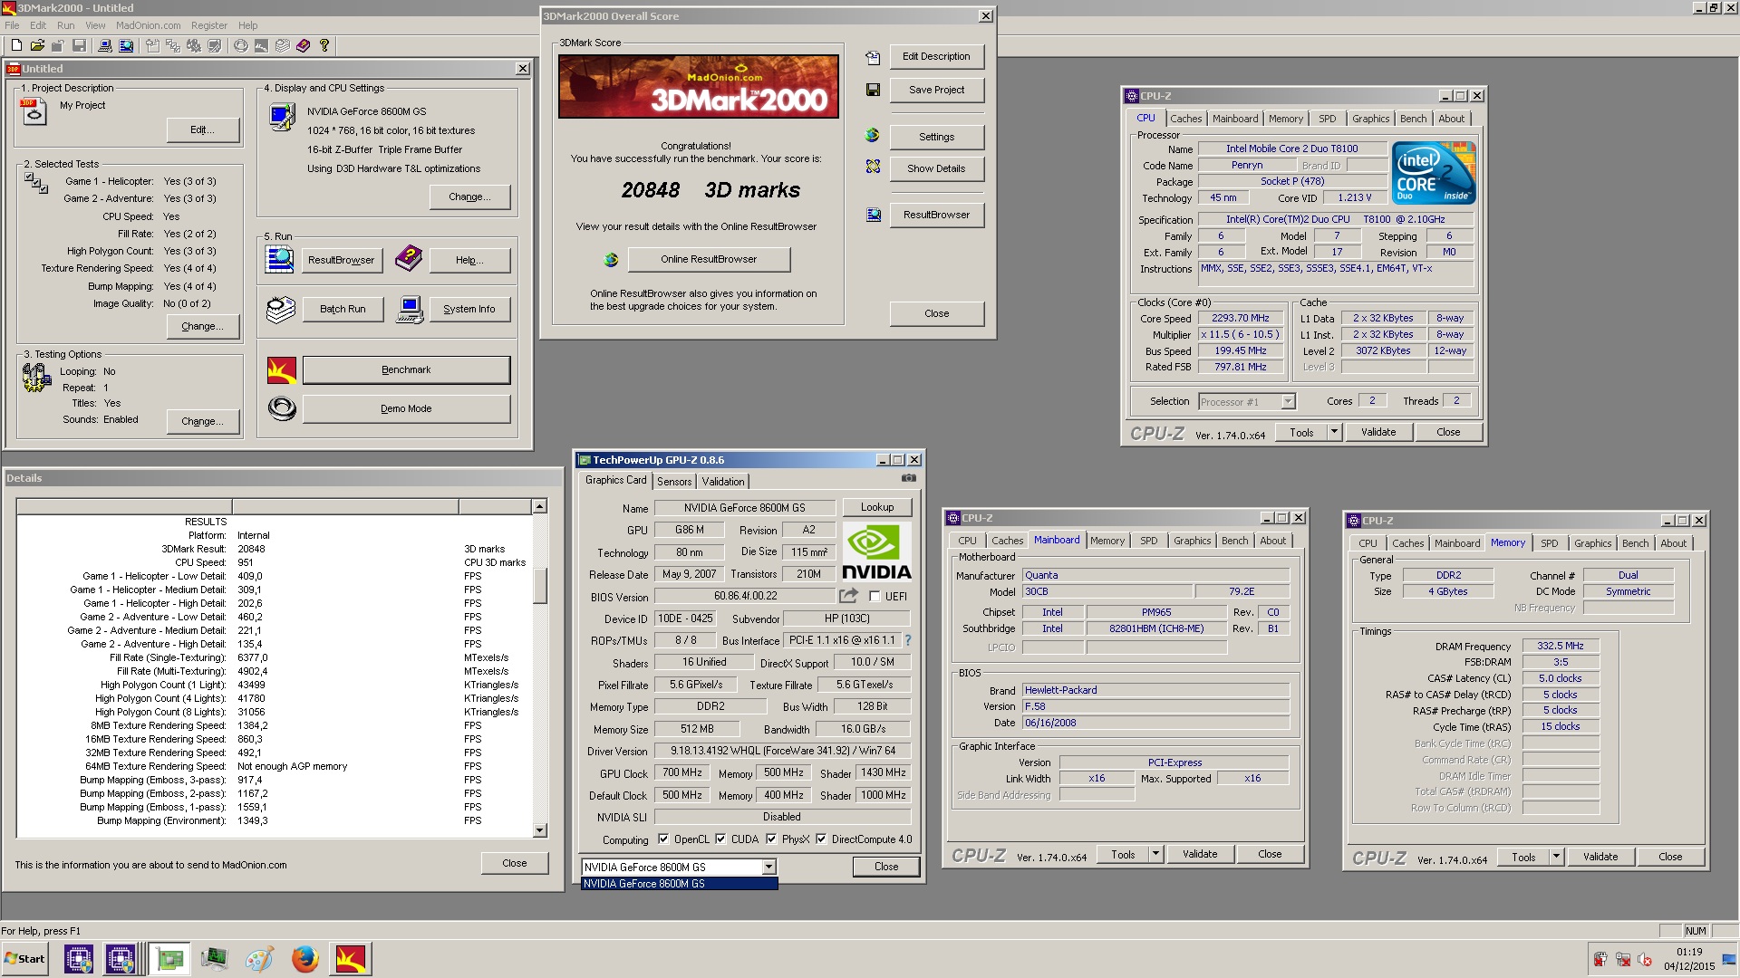The width and height of the screenshot is (1740, 978).
Task: Click the Save floppy disk toolbar icon
Action: coord(79,45)
